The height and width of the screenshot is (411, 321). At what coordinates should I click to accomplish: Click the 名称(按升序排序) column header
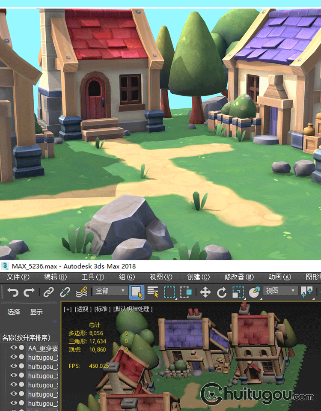(27, 338)
